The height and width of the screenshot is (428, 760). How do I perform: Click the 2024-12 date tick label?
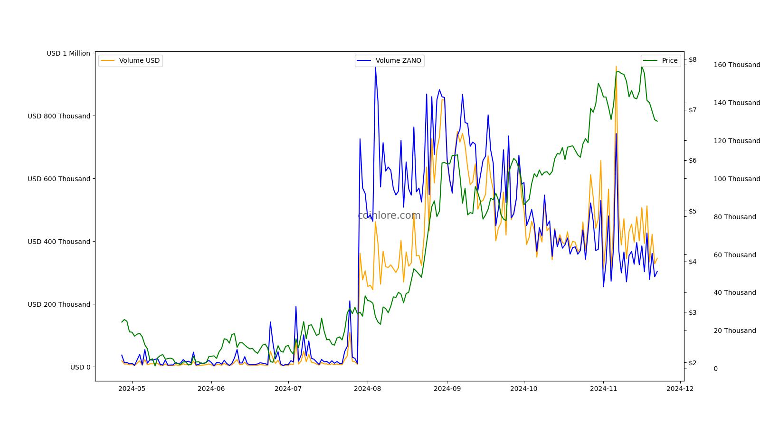[x=680, y=389]
